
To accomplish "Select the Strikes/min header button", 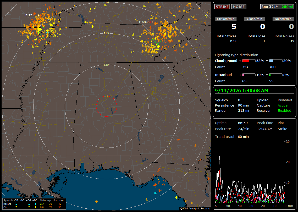I will tap(225, 19).
